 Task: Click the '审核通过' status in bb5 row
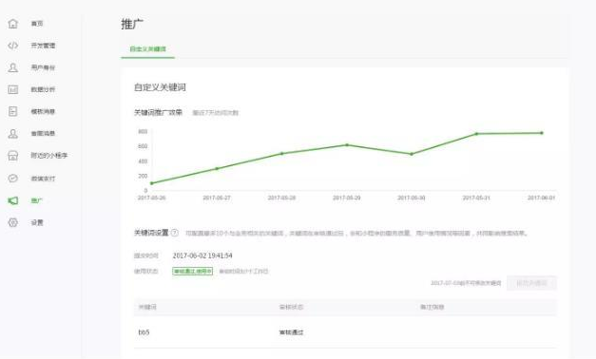pos(291,332)
